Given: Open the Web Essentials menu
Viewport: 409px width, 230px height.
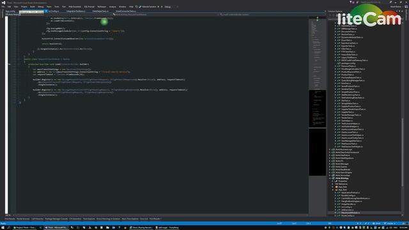Looking at the screenshot, I should [x=75, y=7].
